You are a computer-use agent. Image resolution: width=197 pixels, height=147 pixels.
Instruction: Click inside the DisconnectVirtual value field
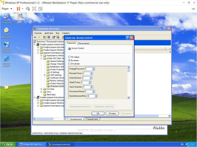click(89, 91)
